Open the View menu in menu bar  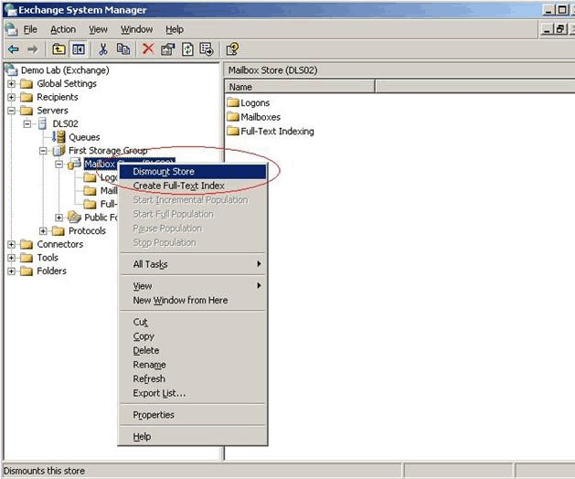(x=99, y=29)
